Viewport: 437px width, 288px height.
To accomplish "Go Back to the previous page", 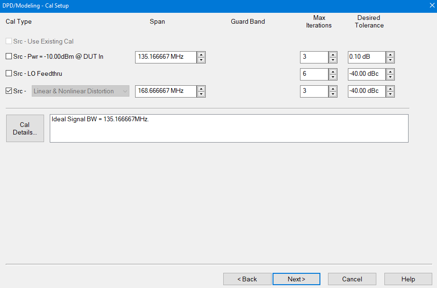I will pos(247,279).
